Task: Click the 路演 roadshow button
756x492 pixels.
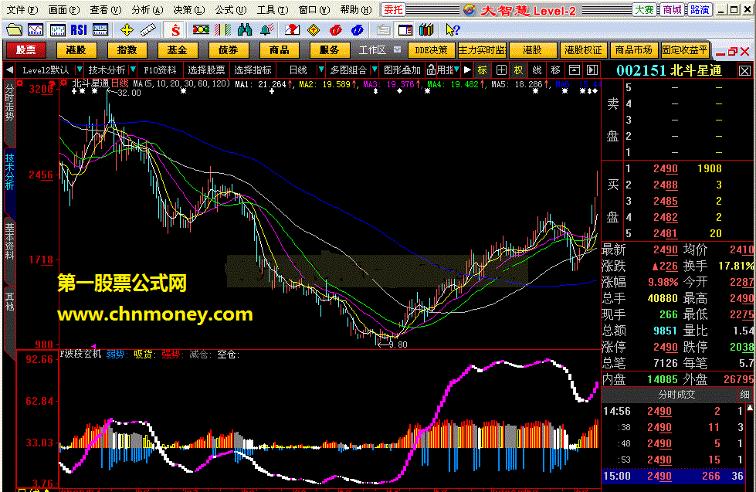Action: pyautogui.click(x=700, y=9)
